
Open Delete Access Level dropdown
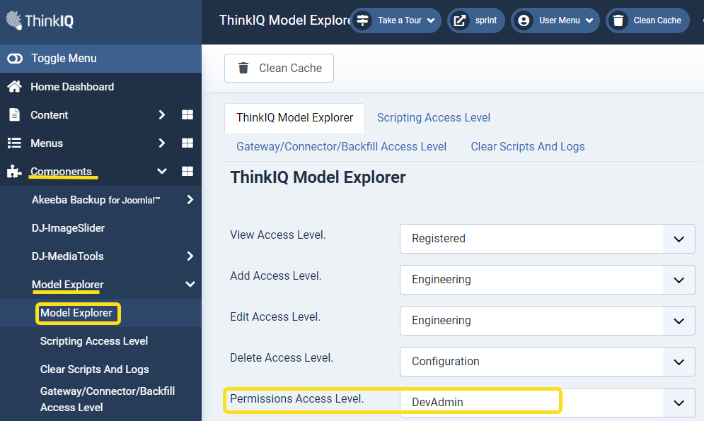point(548,362)
